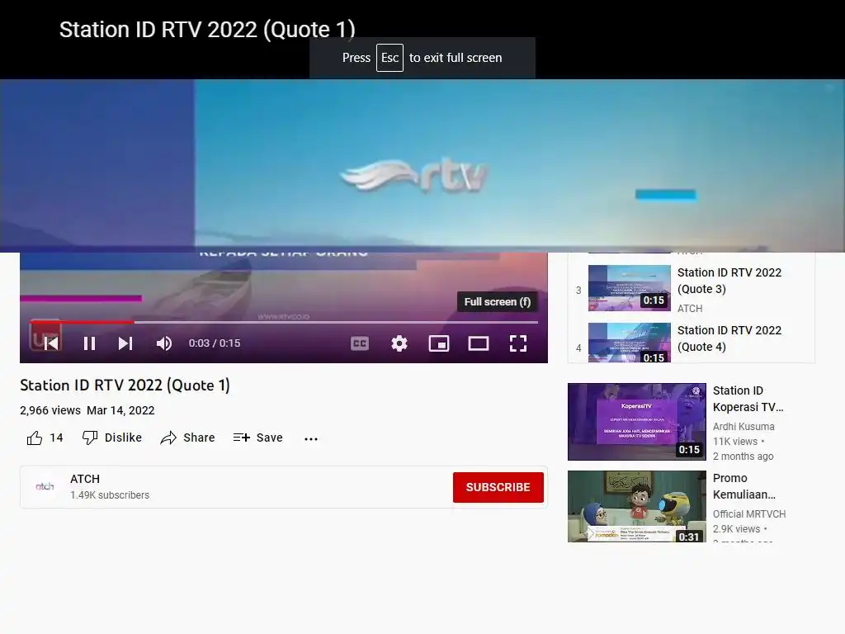Visit Official MRTVCH channel
Screen dimensions: 845x634
click(749, 513)
